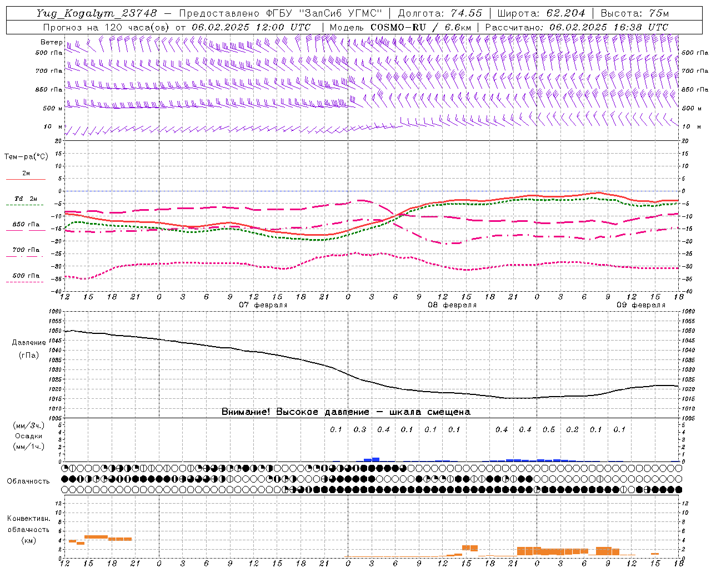Click the 'Конвективн.' convective cloud label
This screenshot has width=711, height=568.
(29, 519)
